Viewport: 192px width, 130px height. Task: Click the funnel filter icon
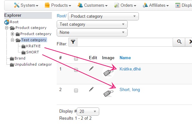73,42
